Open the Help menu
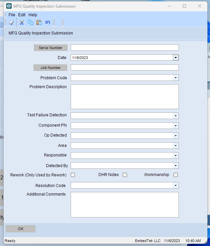This screenshot has height=246, width=210. click(x=33, y=15)
